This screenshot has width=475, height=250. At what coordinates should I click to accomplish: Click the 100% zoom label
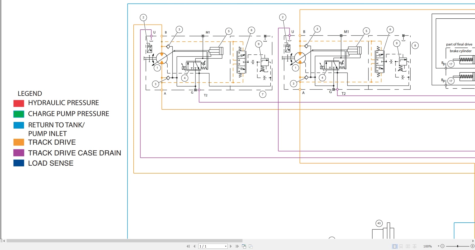coord(427,246)
